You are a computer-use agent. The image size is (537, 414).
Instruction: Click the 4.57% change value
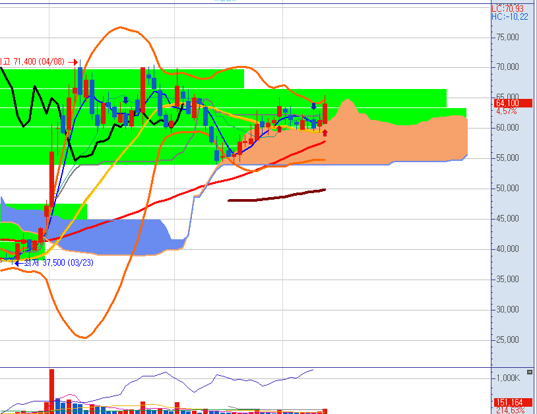point(506,111)
